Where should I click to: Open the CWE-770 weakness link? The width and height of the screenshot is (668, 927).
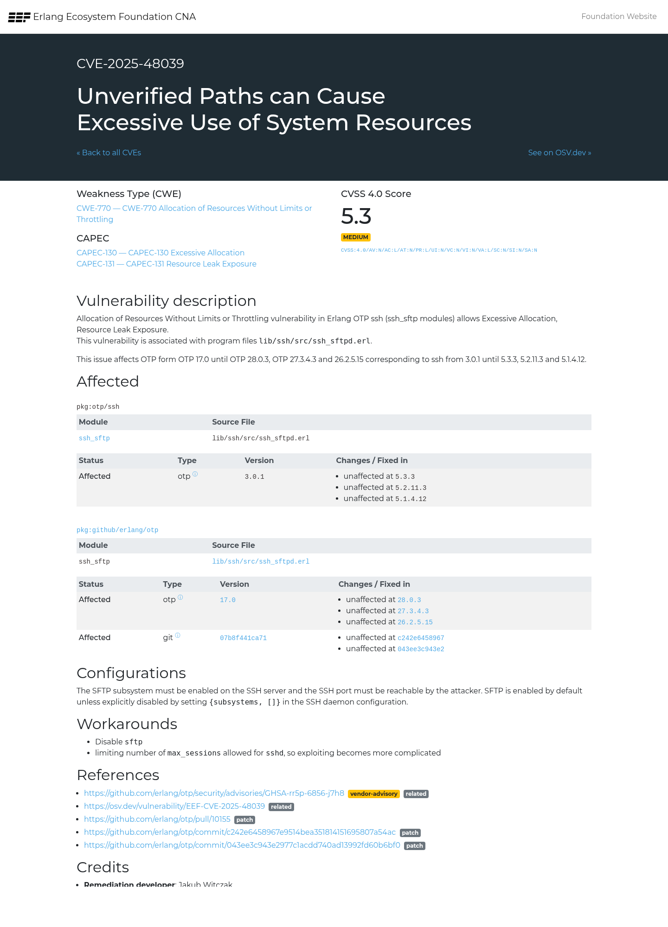194,214
